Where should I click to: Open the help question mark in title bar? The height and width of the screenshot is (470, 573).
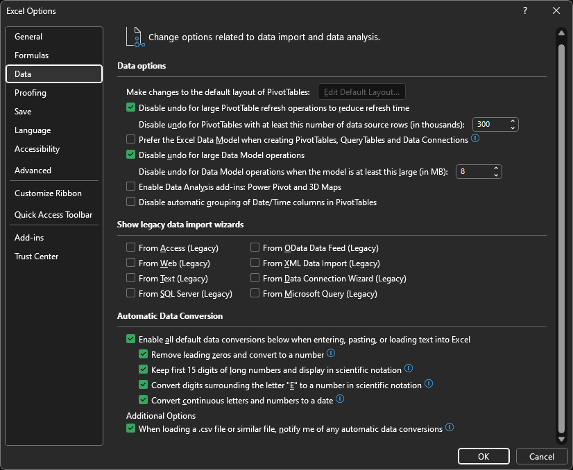pos(525,10)
